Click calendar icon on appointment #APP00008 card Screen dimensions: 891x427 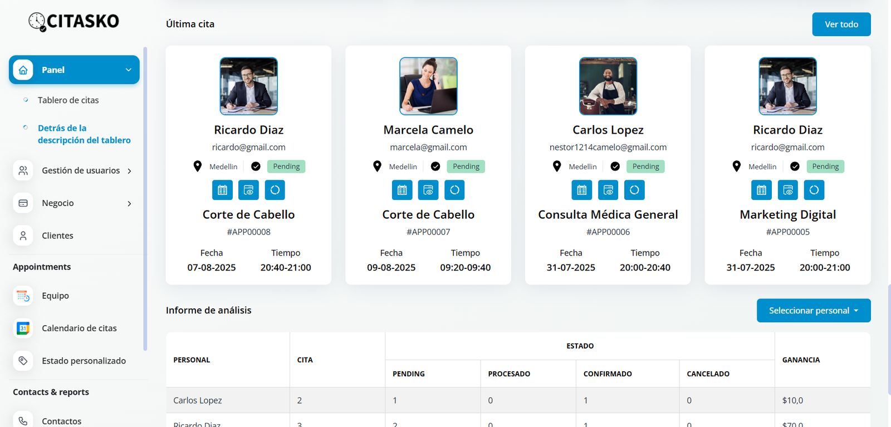(222, 190)
